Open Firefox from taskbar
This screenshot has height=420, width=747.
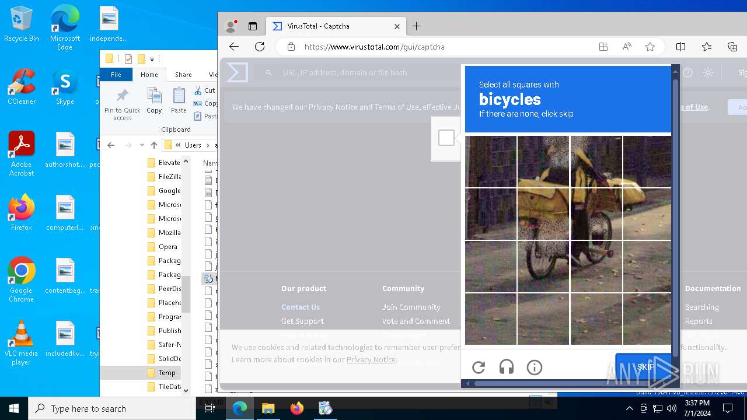[x=297, y=408]
